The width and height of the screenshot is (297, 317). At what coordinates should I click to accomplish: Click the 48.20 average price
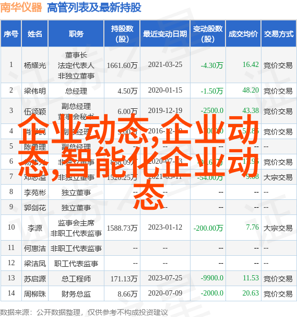(x=251, y=90)
